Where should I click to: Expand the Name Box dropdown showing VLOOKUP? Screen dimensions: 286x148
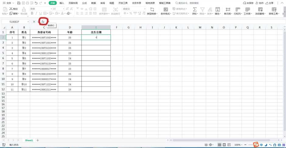28,22
